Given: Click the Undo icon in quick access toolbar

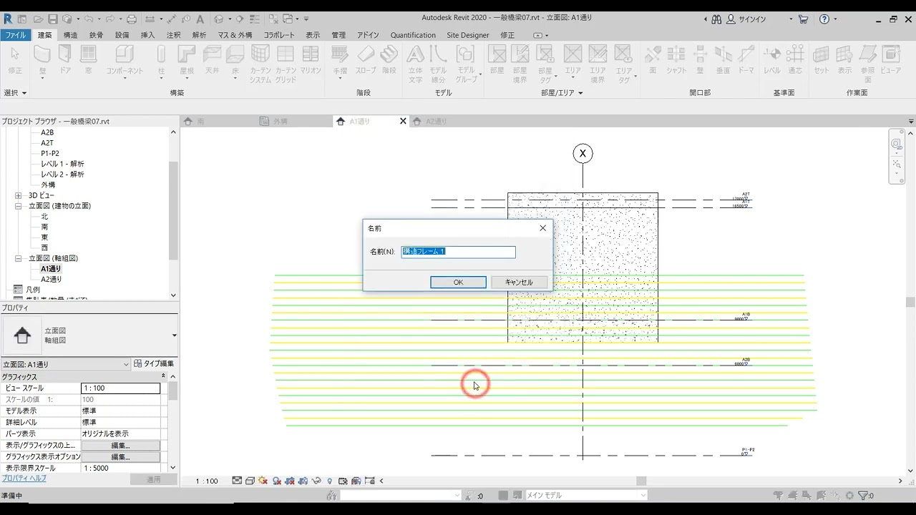Looking at the screenshot, I should 88,19.
